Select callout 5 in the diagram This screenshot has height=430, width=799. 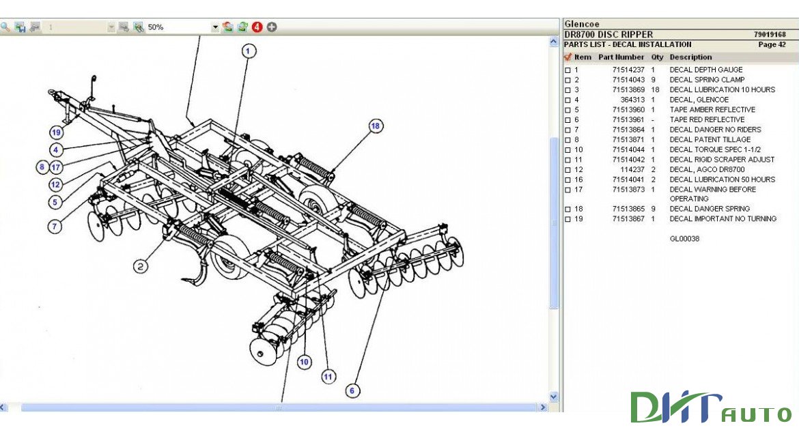55,202
